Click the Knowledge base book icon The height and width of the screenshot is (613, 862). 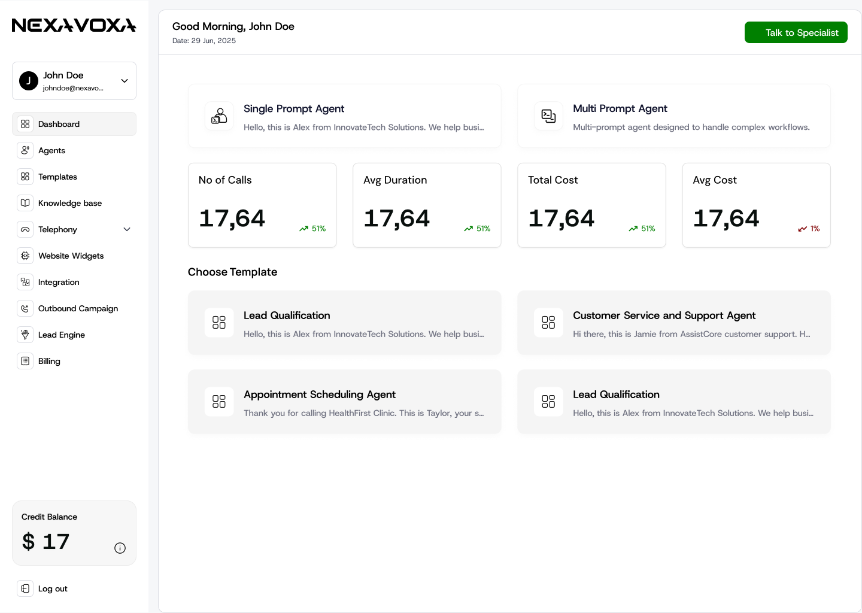pyautogui.click(x=25, y=203)
